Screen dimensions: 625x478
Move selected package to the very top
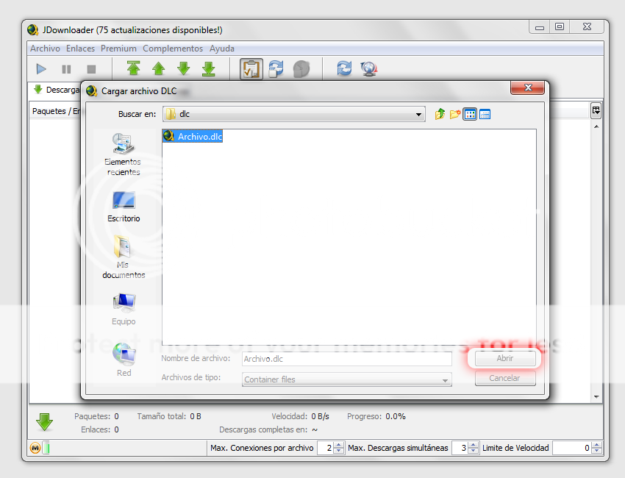click(133, 68)
